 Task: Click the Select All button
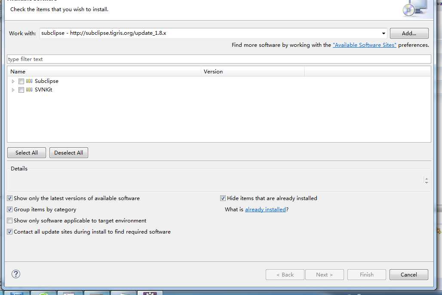point(27,152)
